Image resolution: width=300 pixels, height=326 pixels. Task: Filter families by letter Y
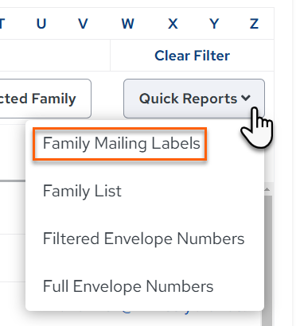point(214,24)
